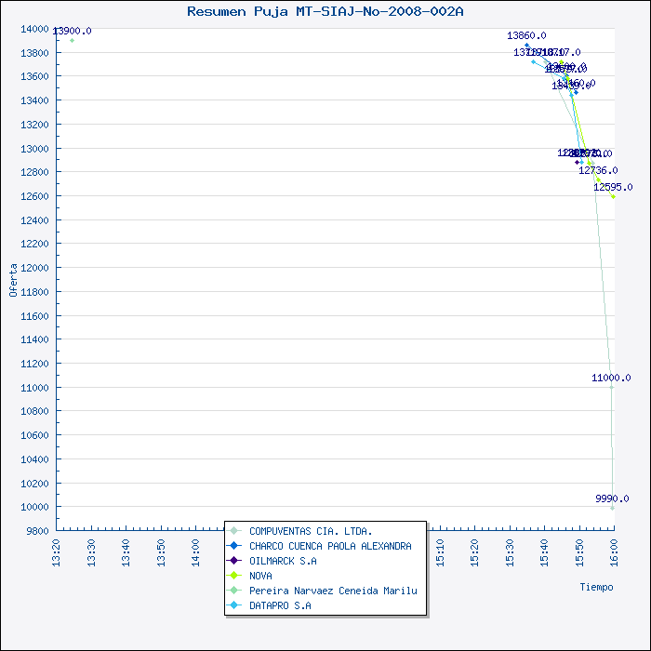Click the Oferta vertical axis title
Screen dimensions: 651x651
[x=13, y=279]
